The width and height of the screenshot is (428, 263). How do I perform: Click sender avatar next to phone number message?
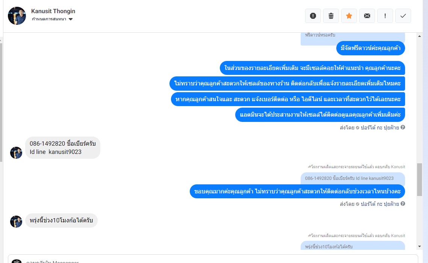click(x=16, y=152)
